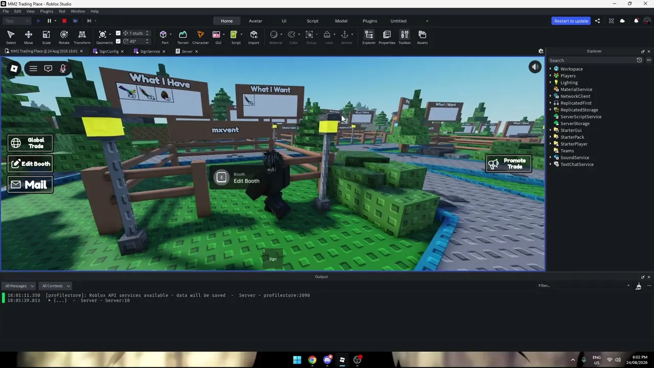
Task: Activate the Rotate tool
Action: pos(64,37)
